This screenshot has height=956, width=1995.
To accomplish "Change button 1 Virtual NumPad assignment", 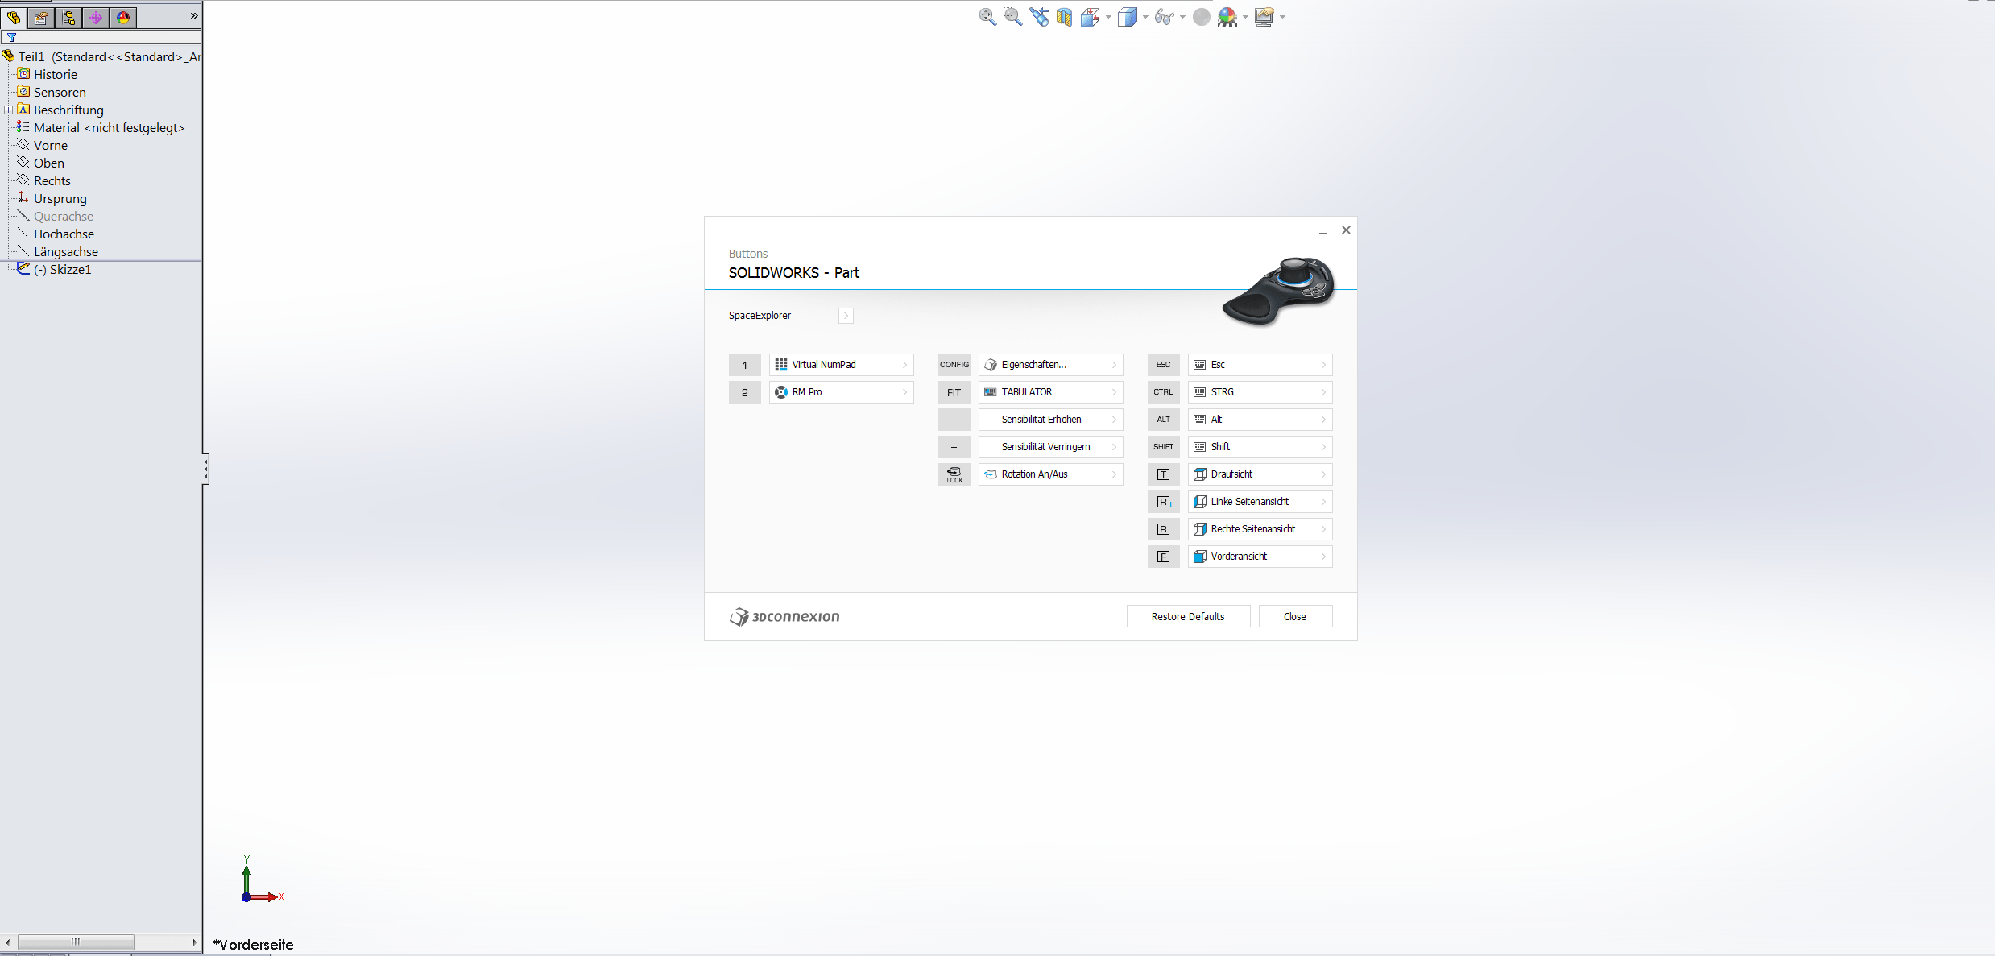I will tap(841, 365).
